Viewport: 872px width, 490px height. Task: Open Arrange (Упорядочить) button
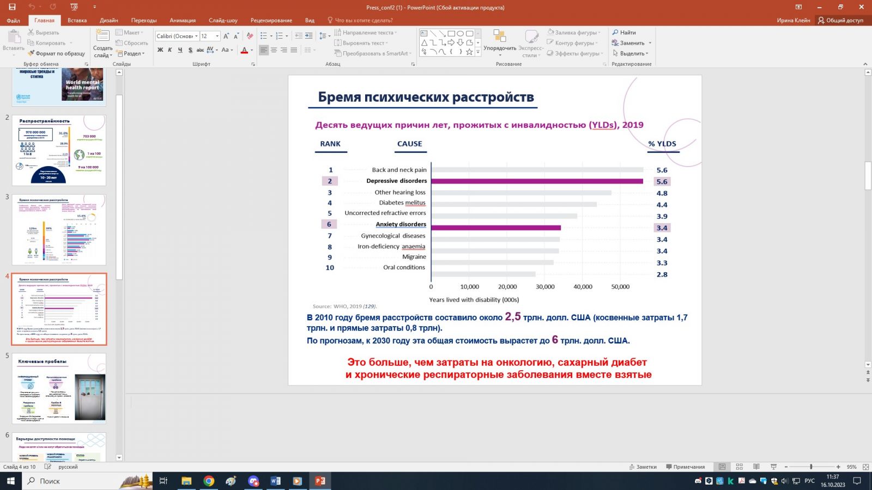pyautogui.click(x=500, y=42)
